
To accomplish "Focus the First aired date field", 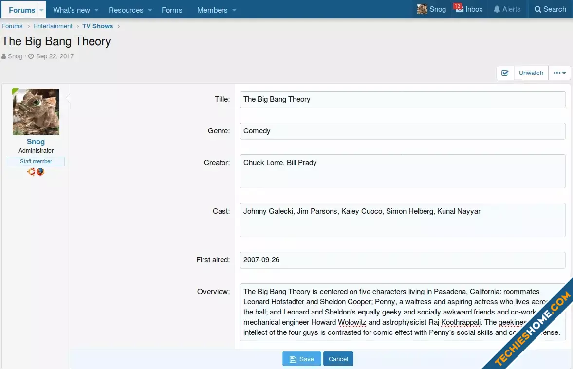I will coord(403,260).
